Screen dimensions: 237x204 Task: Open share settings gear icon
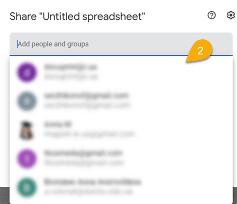point(231,15)
